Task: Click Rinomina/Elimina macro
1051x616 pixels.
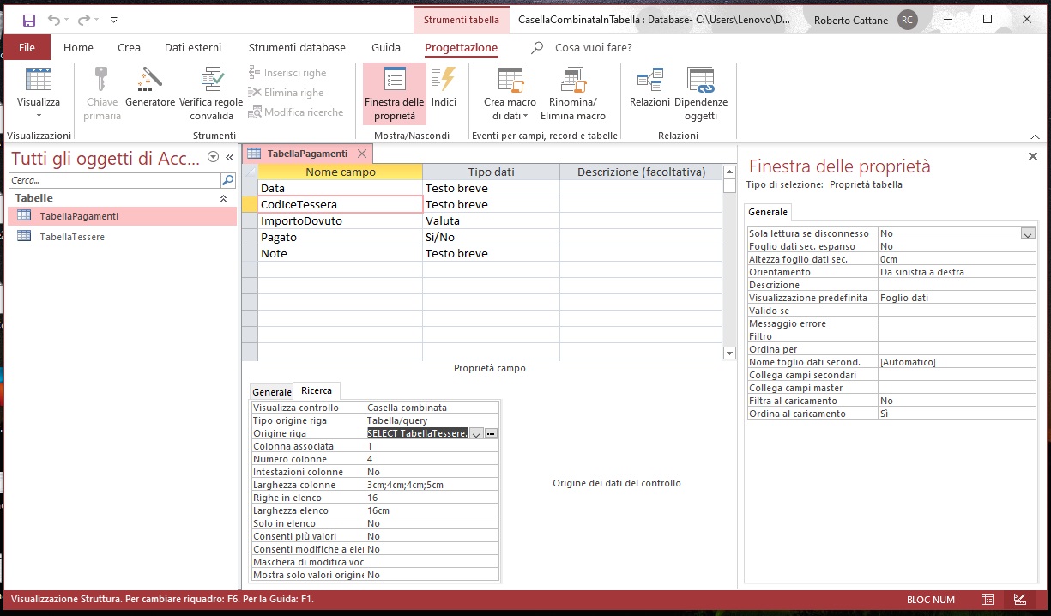Action: (x=573, y=94)
